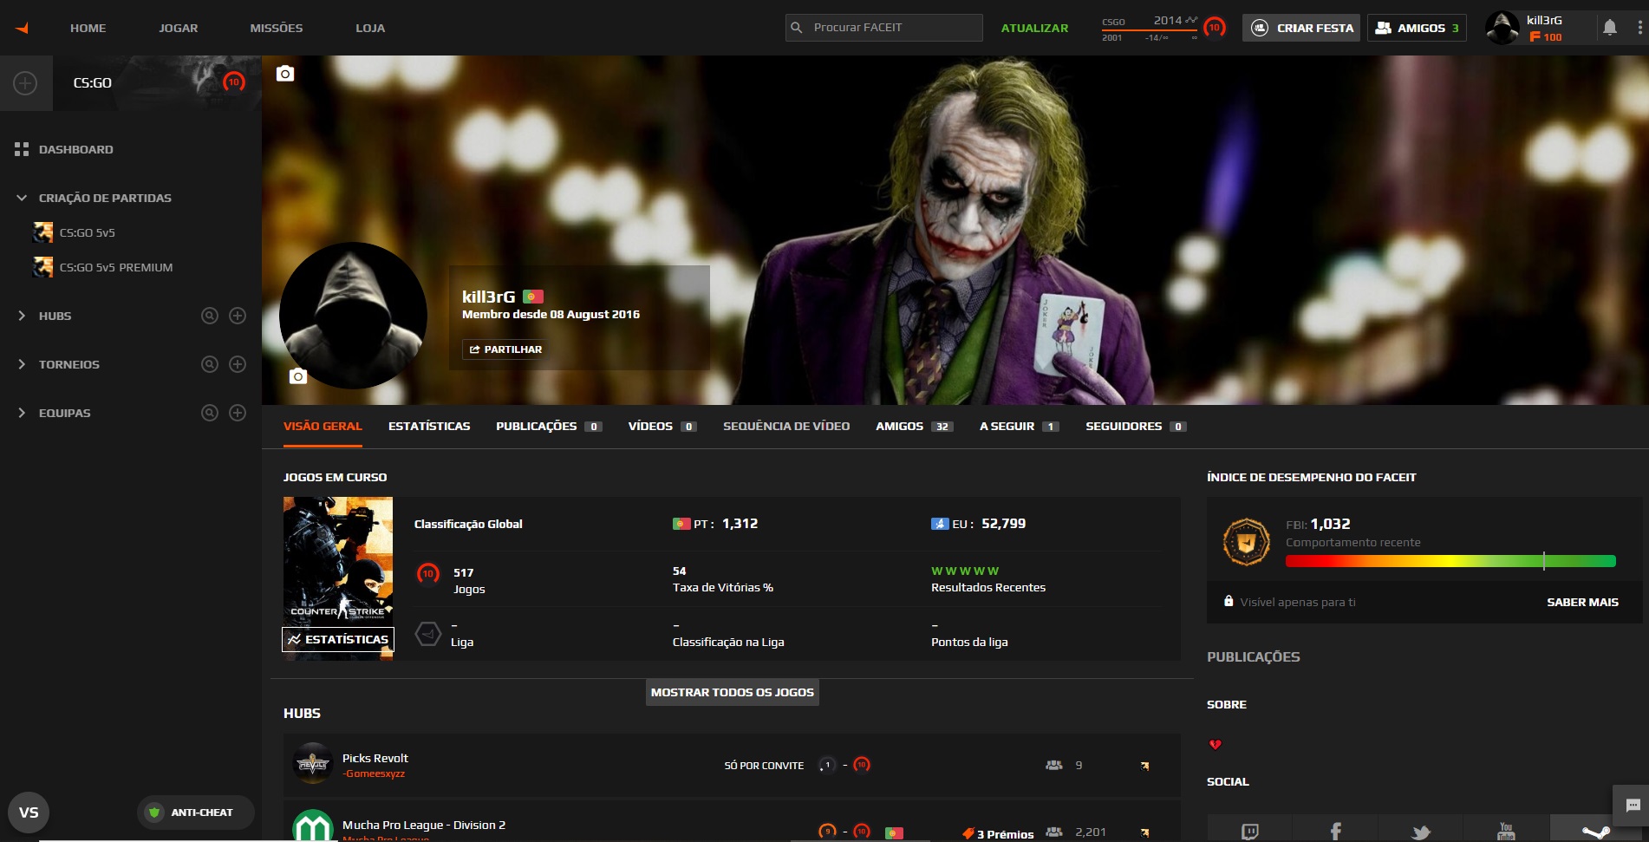Switch to the Amigos profile tab
The image size is (1649, 842).
coord(915,426)
